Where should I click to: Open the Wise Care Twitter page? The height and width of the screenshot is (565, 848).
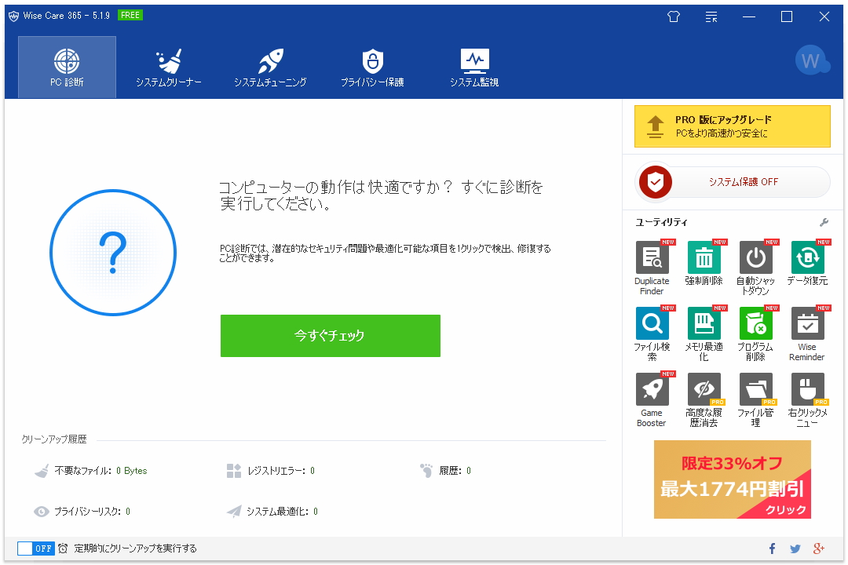click(x=795, y=548)
